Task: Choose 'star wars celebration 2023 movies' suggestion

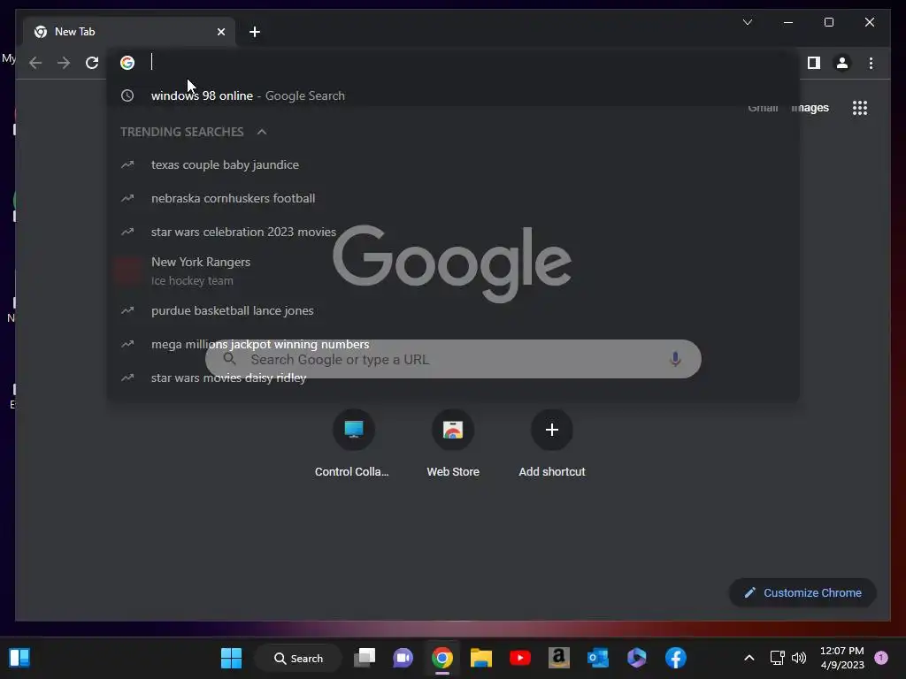Action: click(454, 233)
